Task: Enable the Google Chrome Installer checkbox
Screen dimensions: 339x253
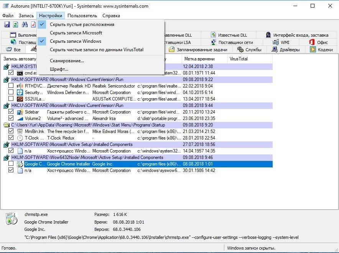Action: point(11,164)
